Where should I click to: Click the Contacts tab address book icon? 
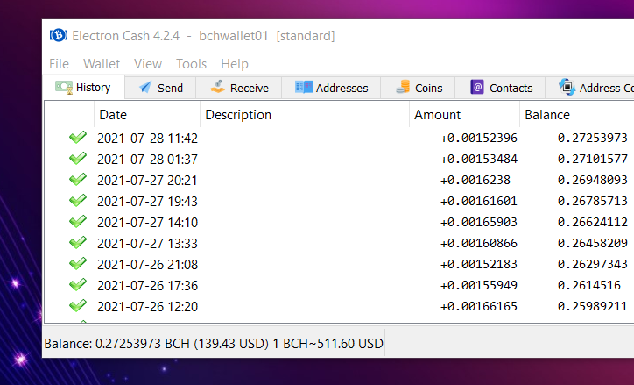(477, 87)
